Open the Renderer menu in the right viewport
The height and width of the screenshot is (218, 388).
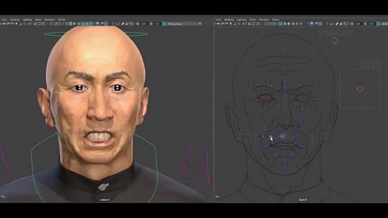click(x=264, y=19)
